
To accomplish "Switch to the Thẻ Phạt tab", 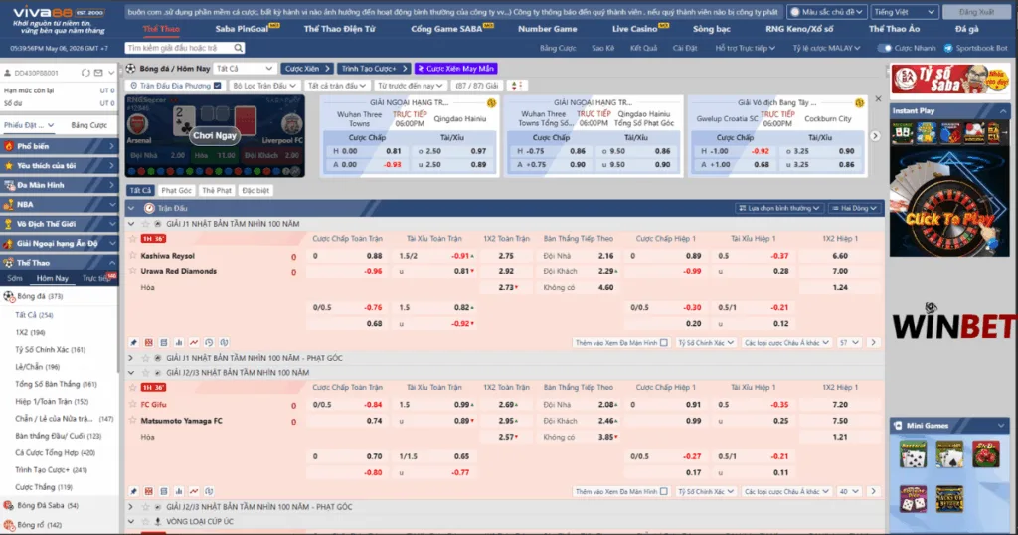I will point(216,190).
